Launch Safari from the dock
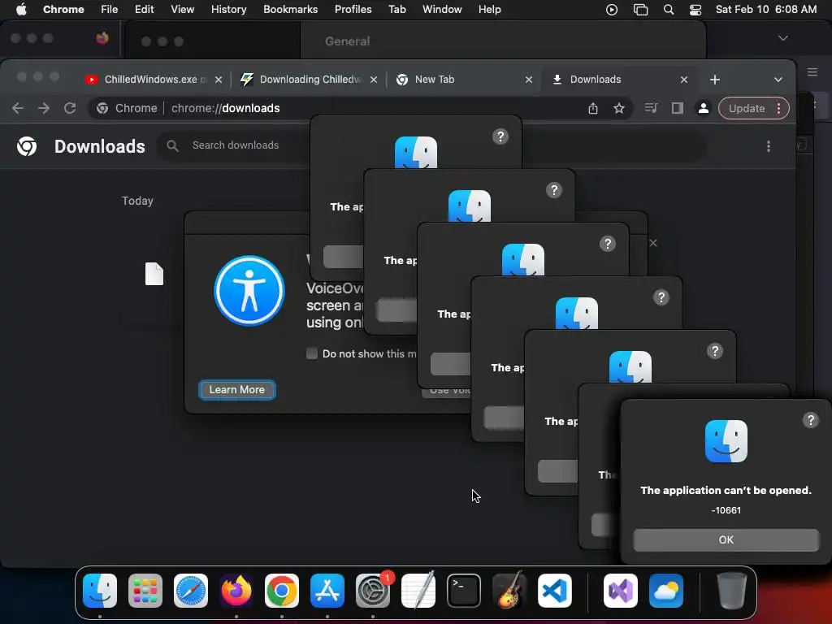The image size is (832, 624). [191, 591]
